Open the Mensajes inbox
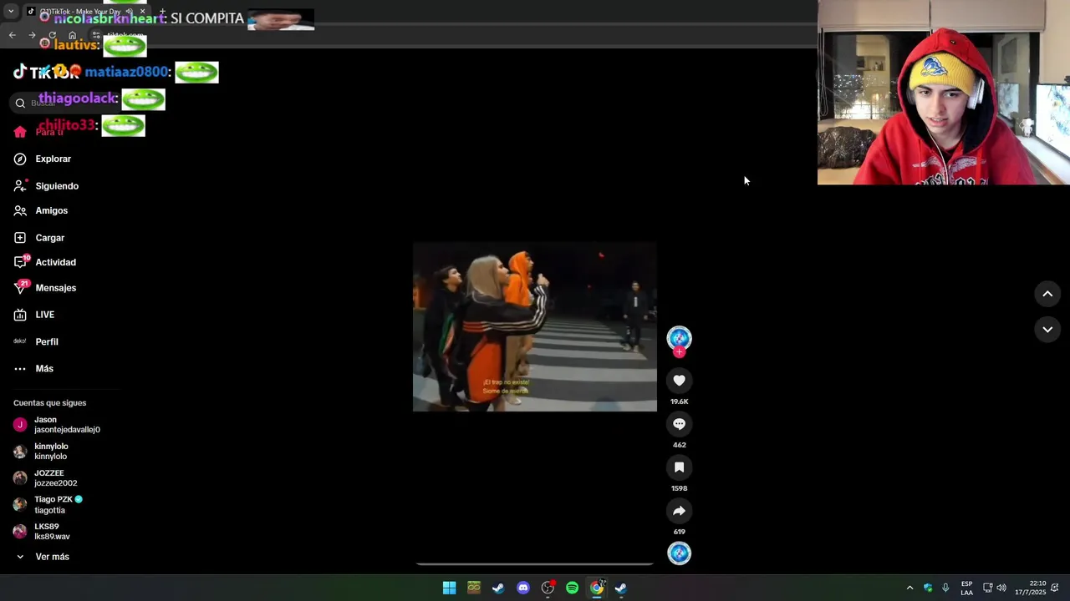Screen dimensions: 1070x601 [45, 288]
